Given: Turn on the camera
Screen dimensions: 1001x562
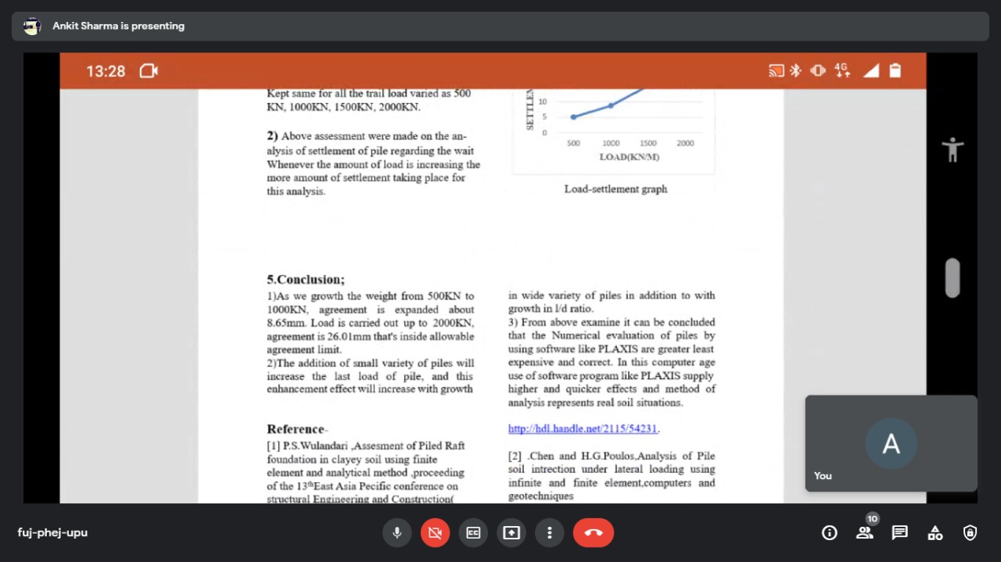Looking at the screenshot, I should click(436, 533).
